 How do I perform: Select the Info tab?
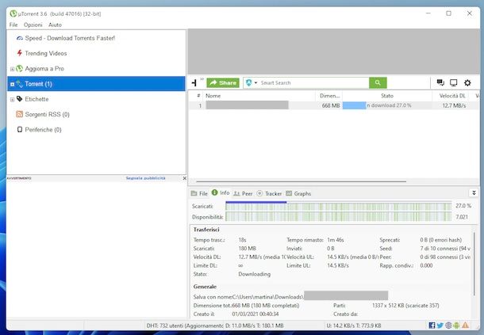tap(221, 193)
